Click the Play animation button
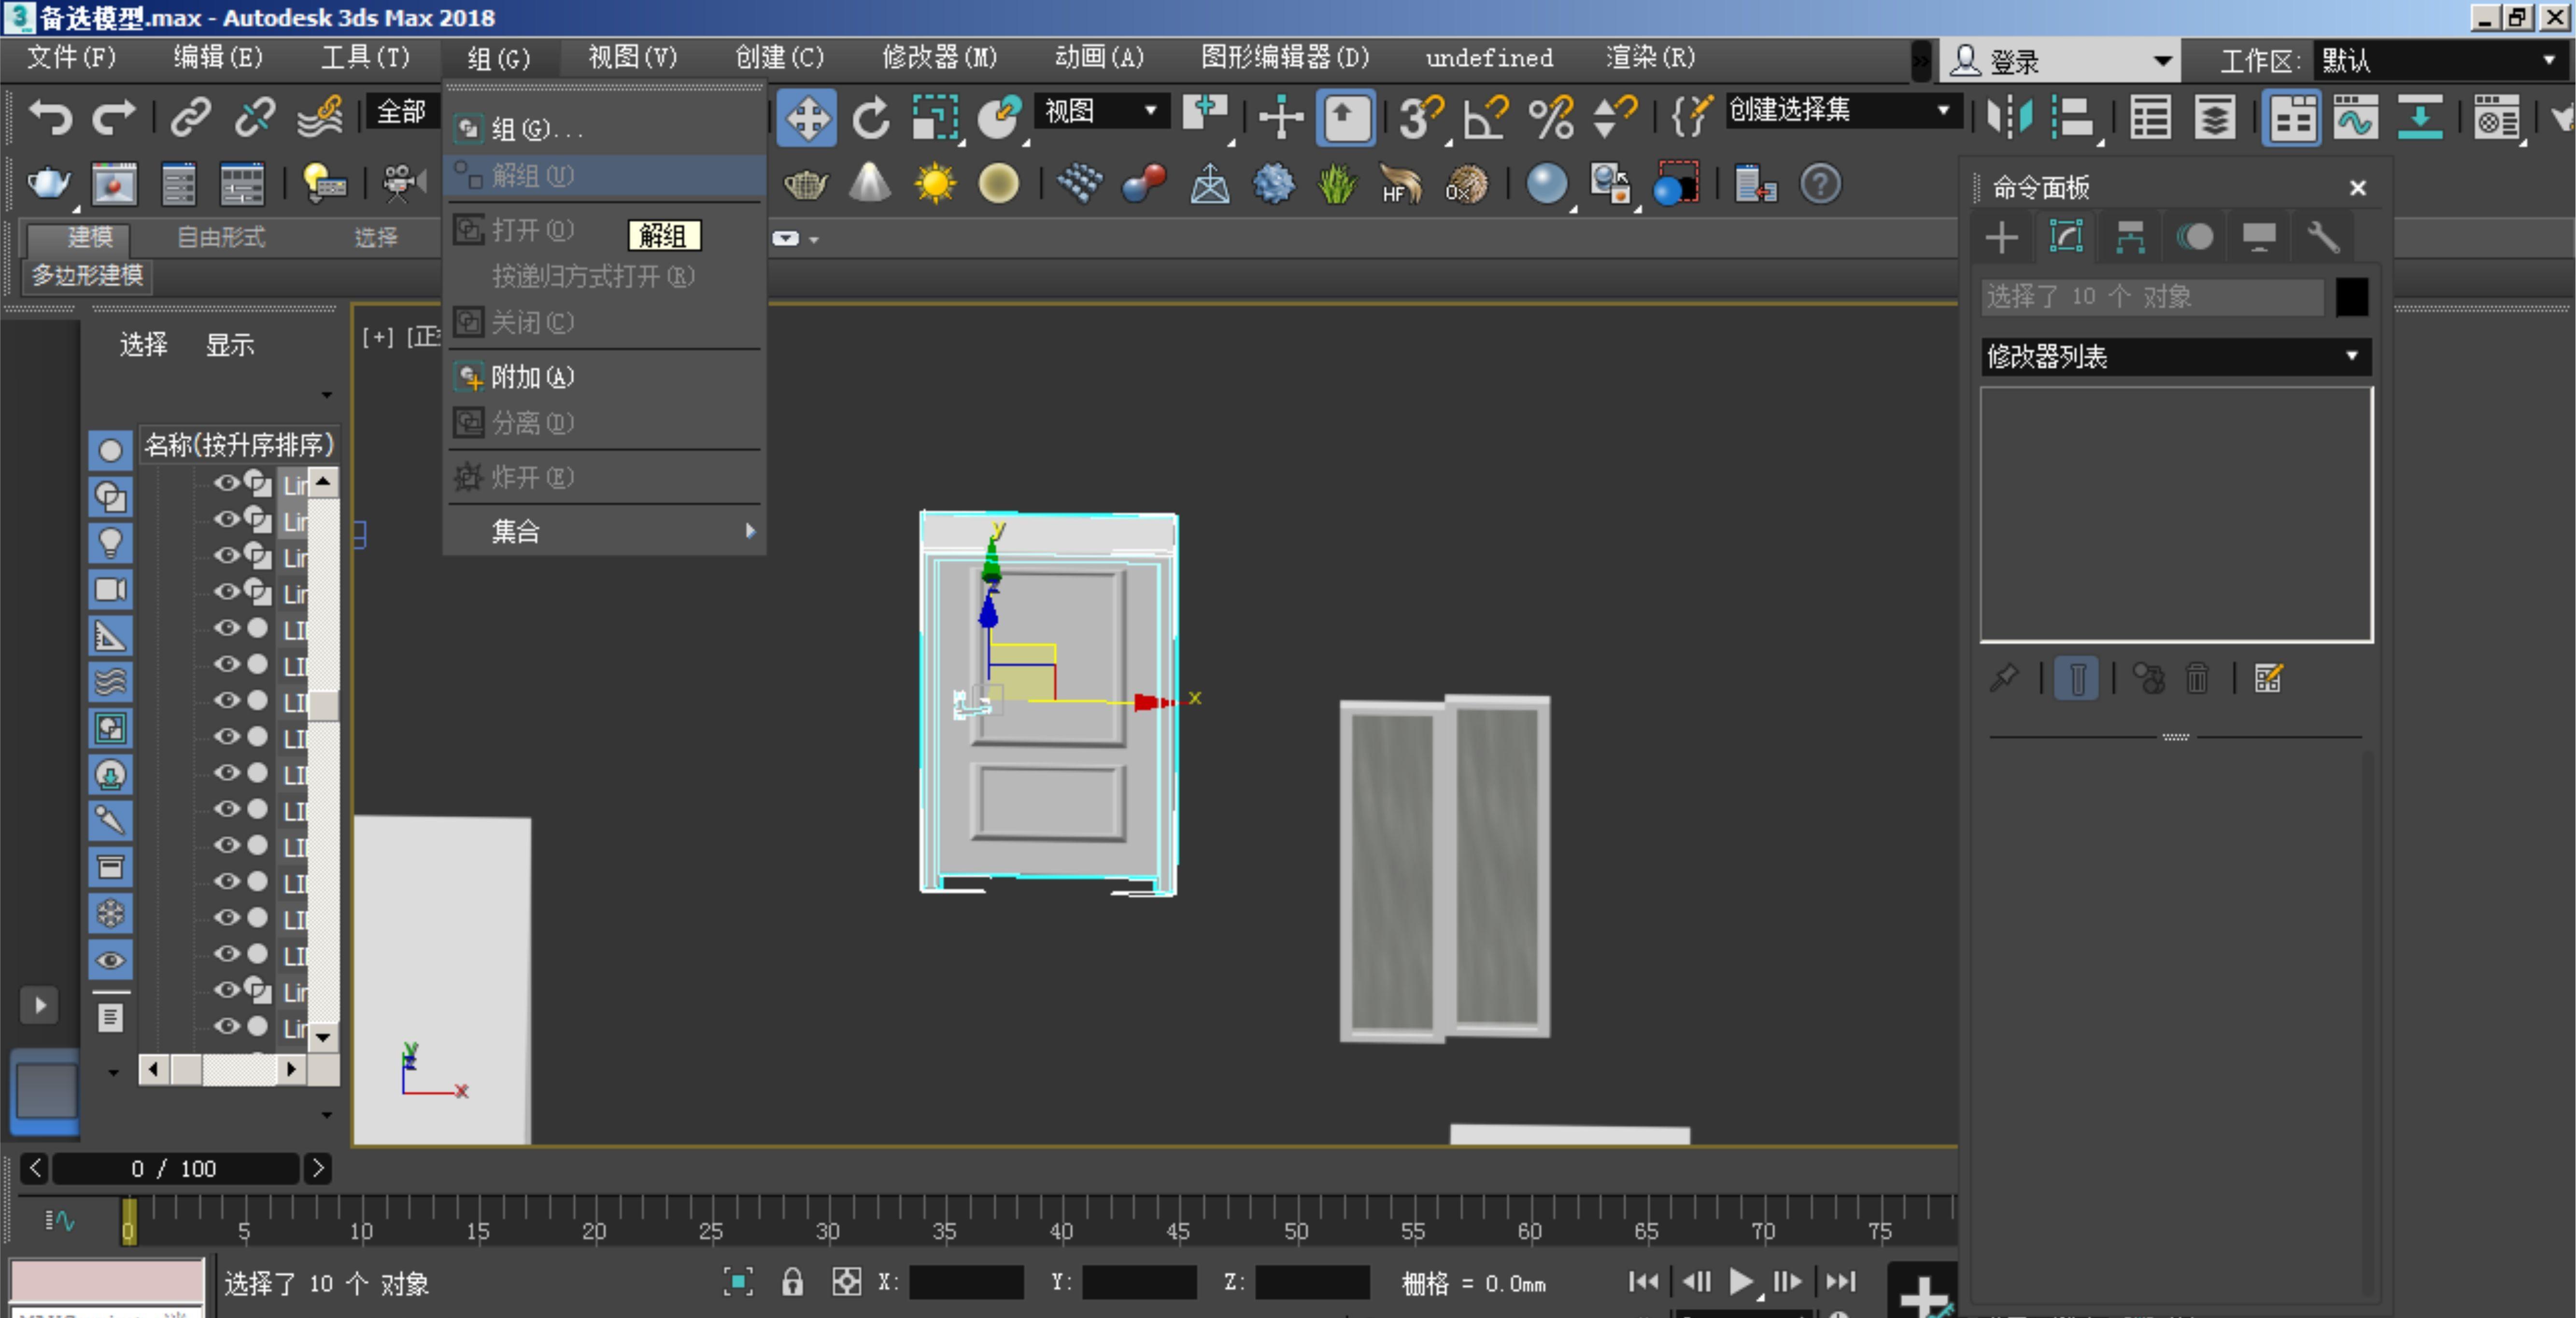Viewport: 2576px width, 1318px height. tap(1740, 1282)
